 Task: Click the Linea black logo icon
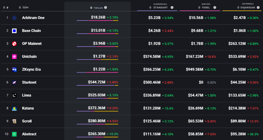(14, 95)
